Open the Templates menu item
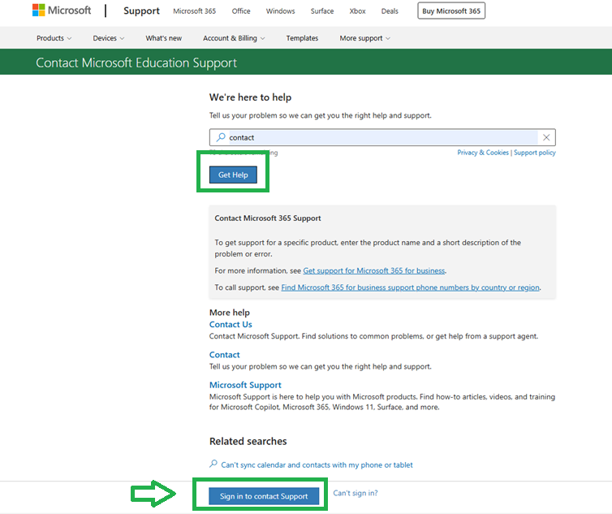Image resolution: width=612 pixels, height=514 pixels. tap(302, 38)
